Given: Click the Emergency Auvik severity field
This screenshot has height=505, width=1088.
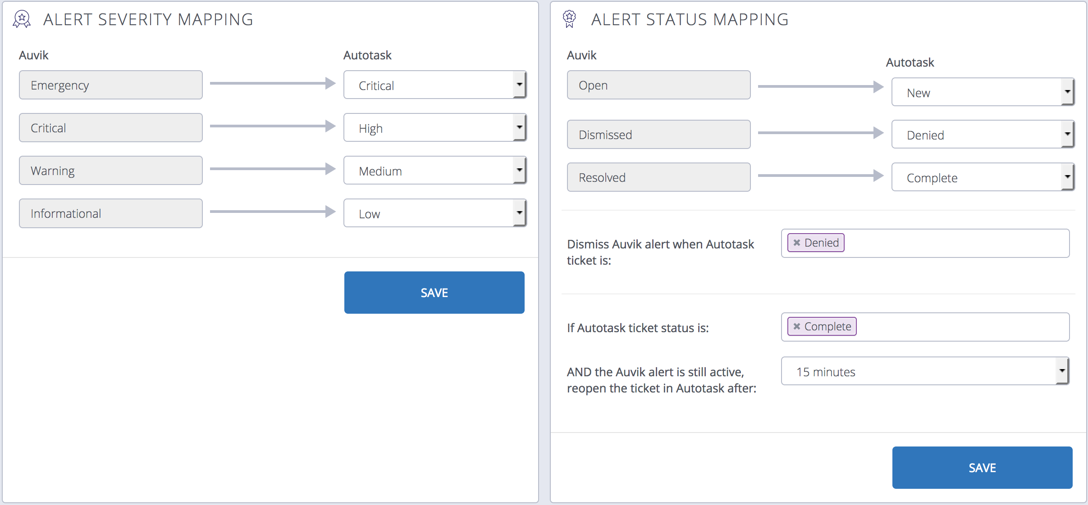Looking at the screenshot, I should coord(111,85).
